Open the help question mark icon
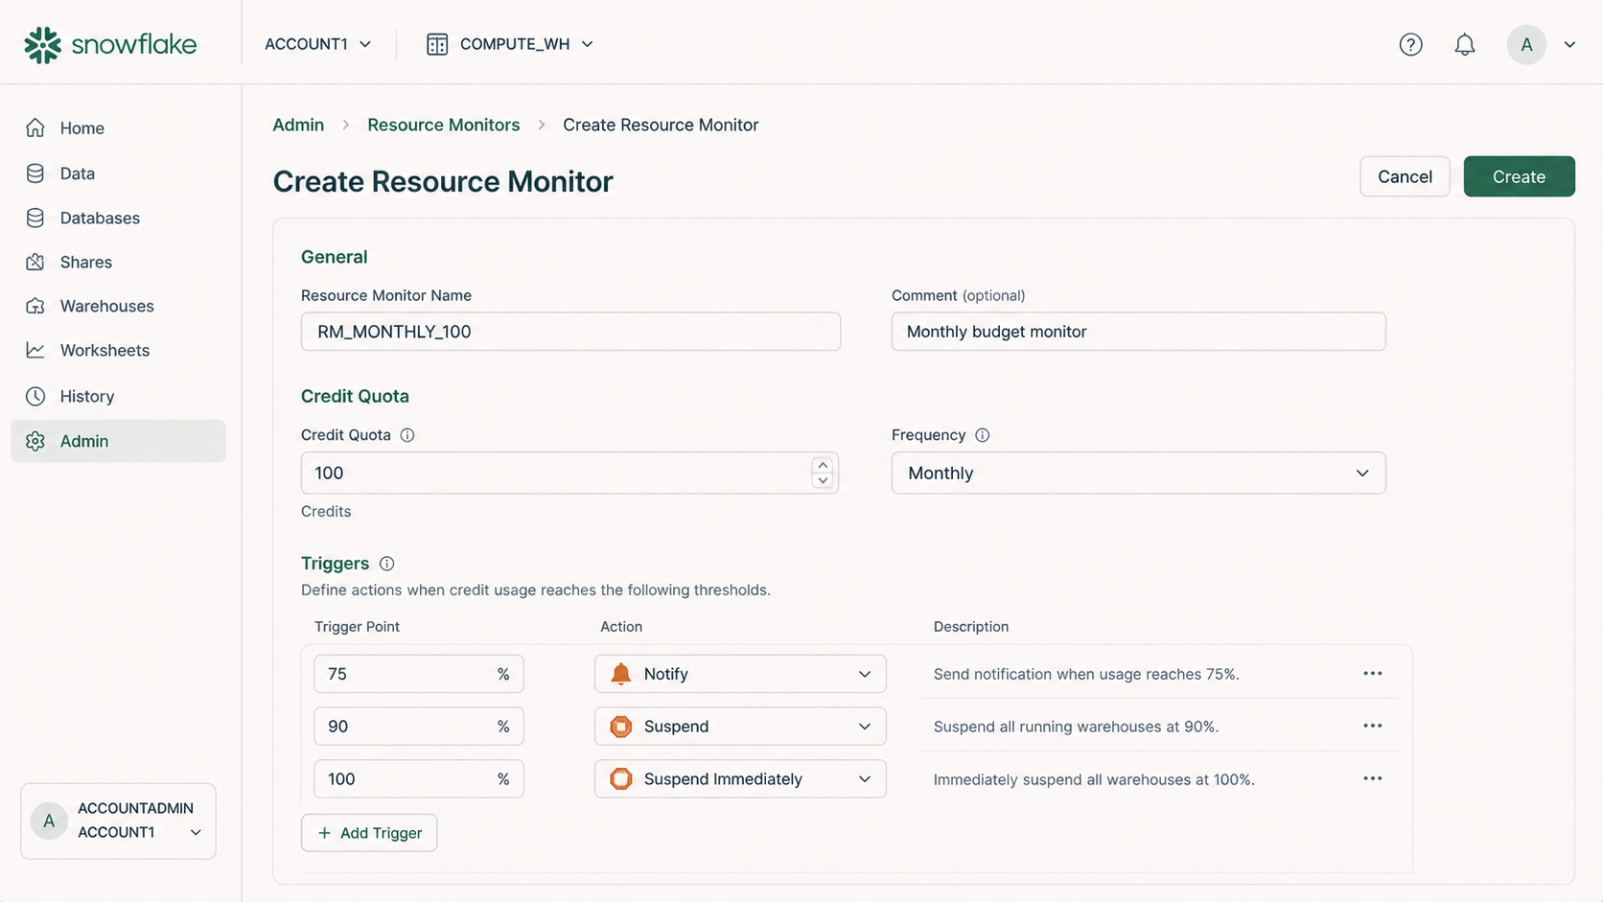This screenshot has height=902, width=1603. coord(1410,44)
